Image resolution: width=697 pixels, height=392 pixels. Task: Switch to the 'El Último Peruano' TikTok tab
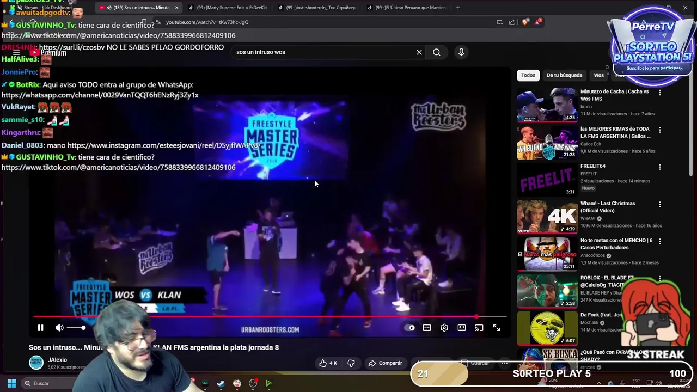tap(407, 8)
